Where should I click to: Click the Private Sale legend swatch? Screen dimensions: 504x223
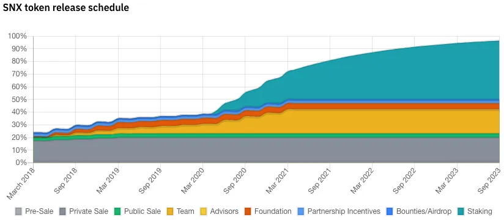coord(62,211)
